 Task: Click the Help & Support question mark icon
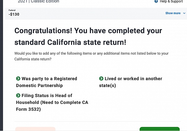coord(156,1)
